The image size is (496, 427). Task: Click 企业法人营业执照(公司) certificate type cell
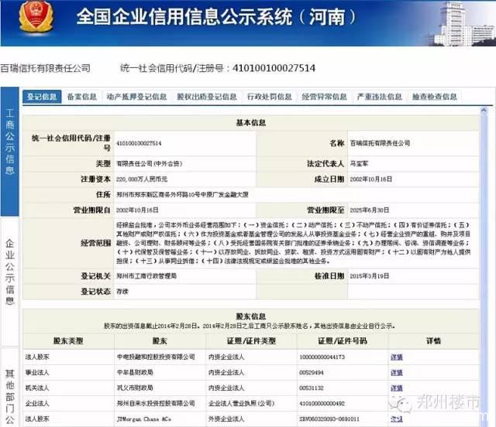pyautogui.click(x=241, y=403)
